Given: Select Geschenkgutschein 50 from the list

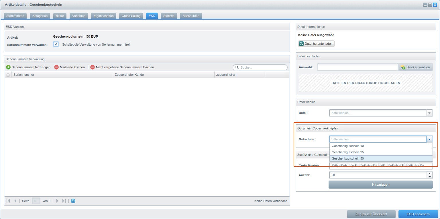Looking at the screenshot, I should pos(381,158).
